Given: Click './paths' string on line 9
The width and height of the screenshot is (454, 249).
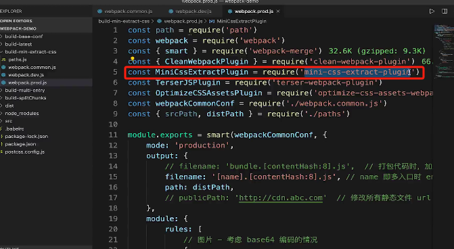Looking at the screenshot, I should (325, 114).
